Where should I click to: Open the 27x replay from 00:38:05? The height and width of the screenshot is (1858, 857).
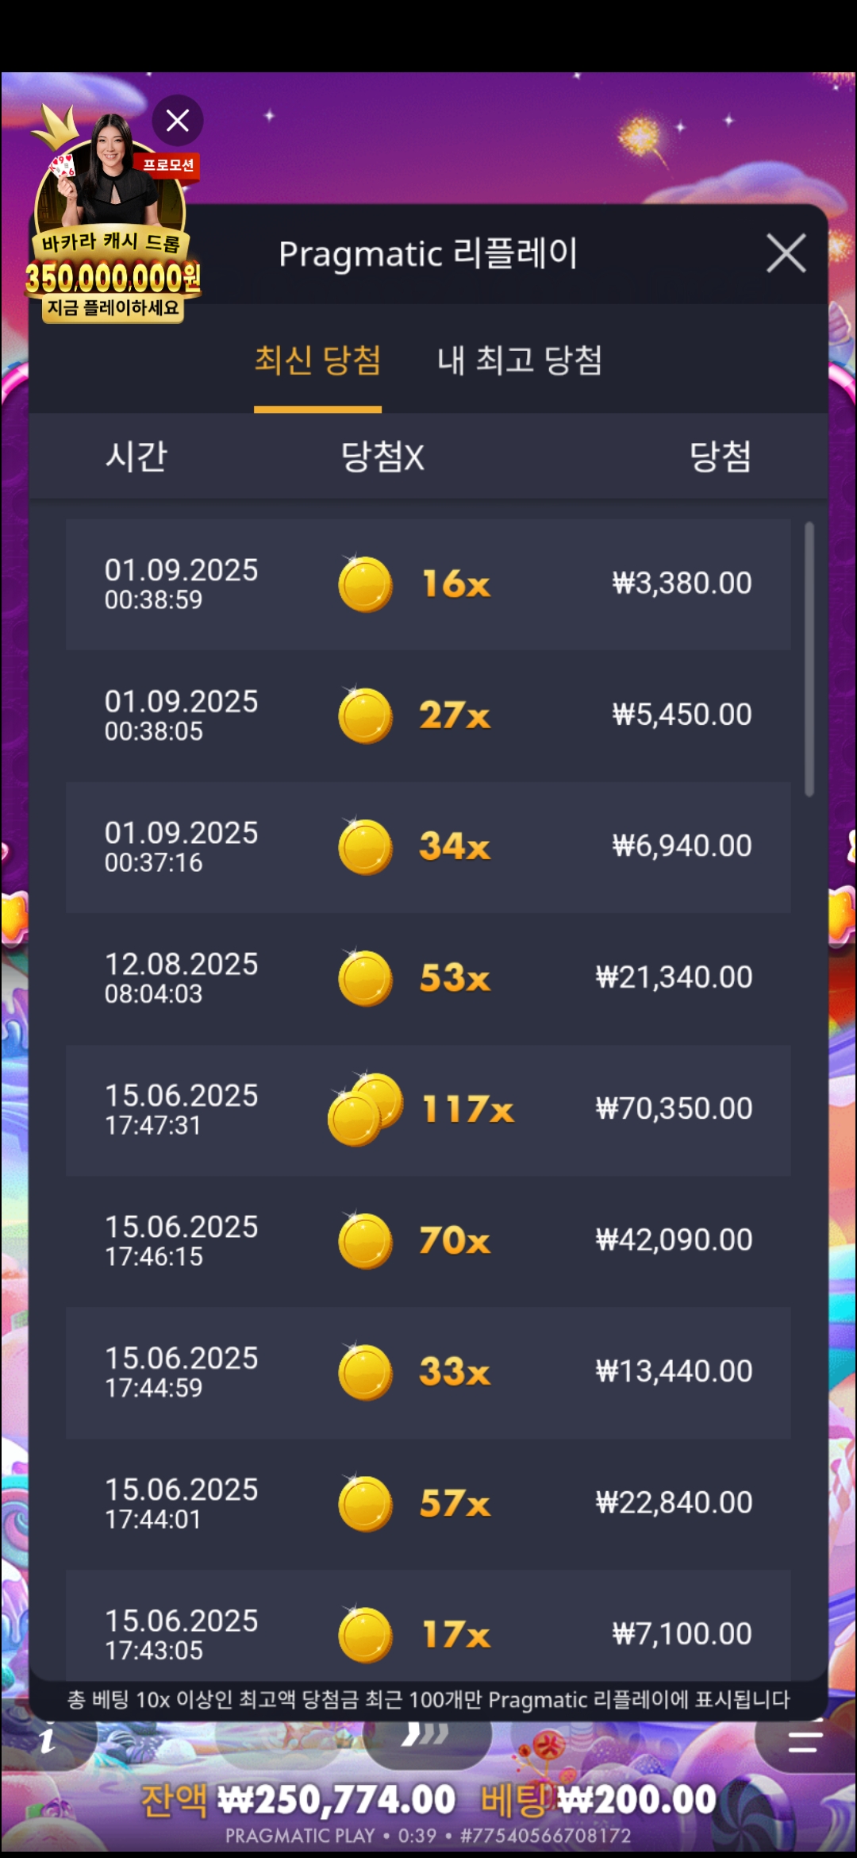[428, 715]
